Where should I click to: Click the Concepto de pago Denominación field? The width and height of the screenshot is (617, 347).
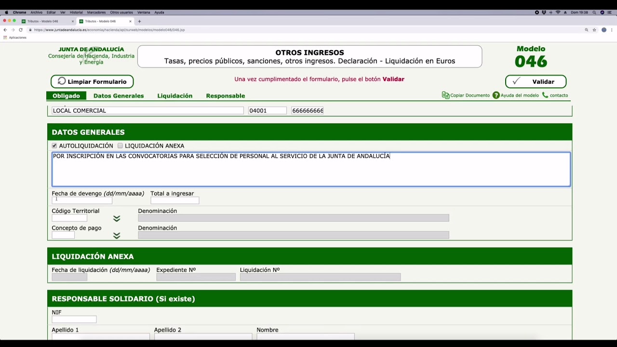[294, 235]
